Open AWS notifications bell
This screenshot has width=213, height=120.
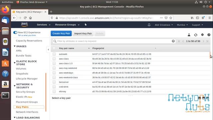[149, 25]
